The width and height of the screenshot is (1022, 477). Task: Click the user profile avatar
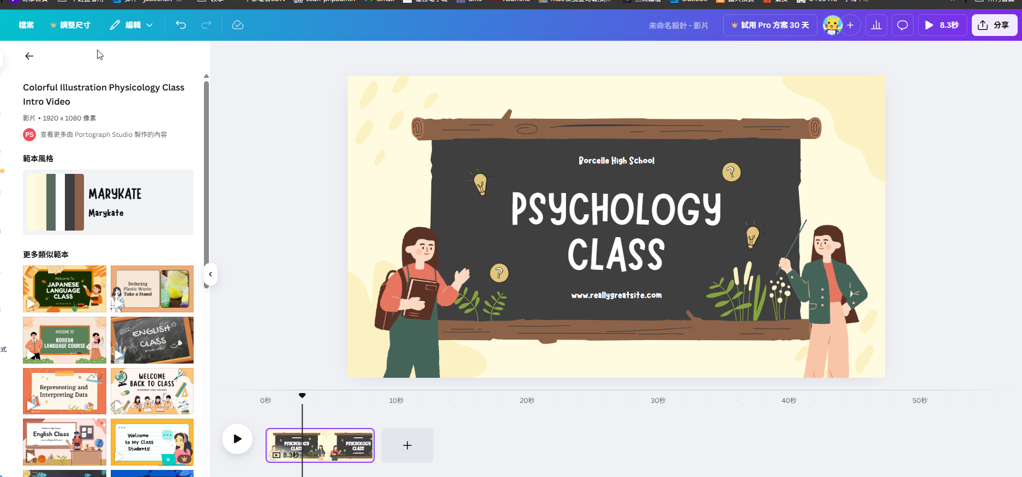tap(832, 25)
